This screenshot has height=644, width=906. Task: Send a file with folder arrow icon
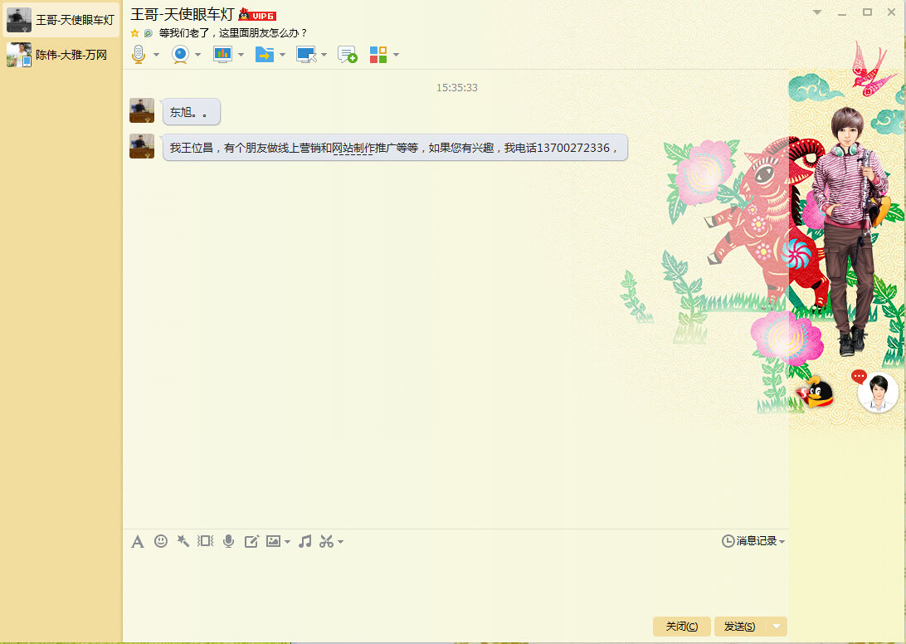tap(264, 54)
